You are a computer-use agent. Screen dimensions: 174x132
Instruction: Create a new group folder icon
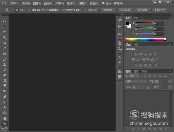(x=155, y=129)
